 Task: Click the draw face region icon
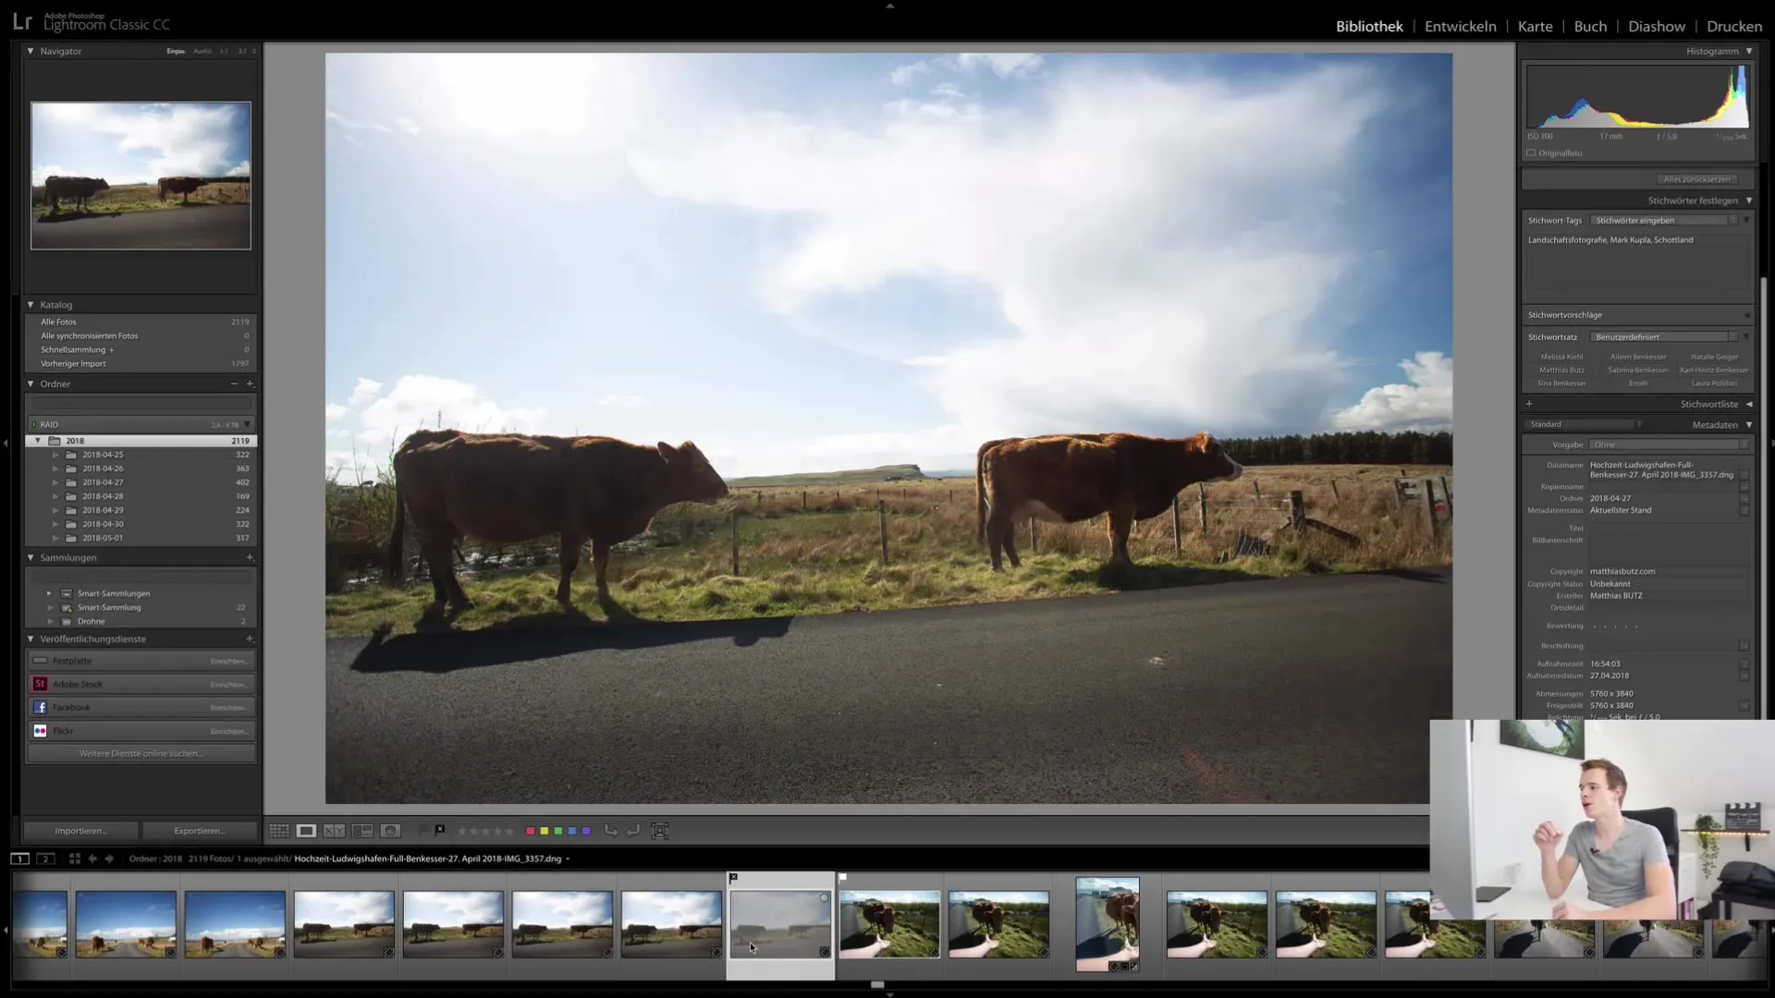[660, 831]
